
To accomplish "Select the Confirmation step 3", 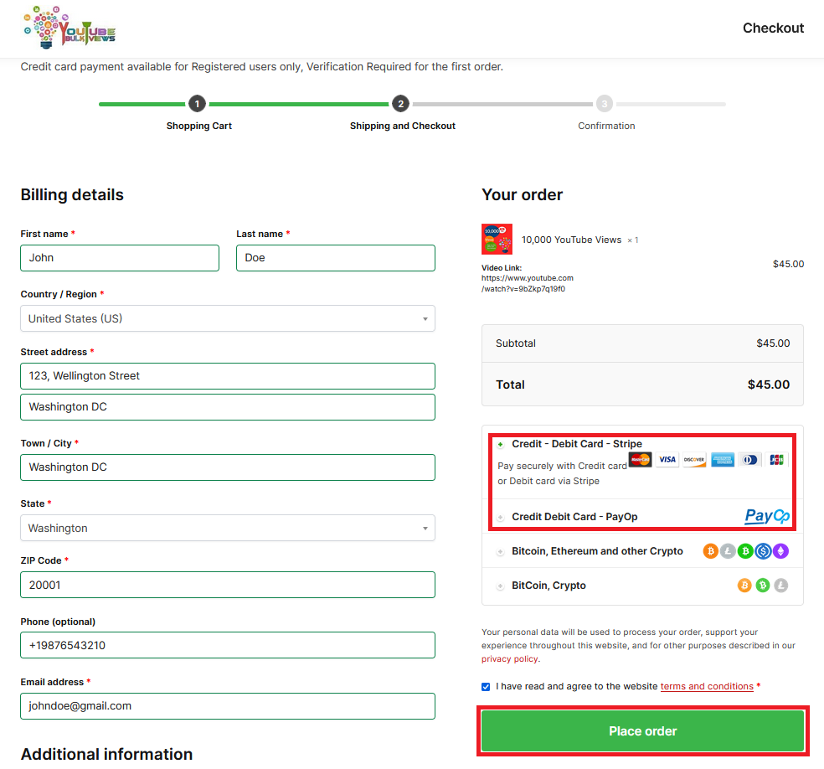I will pos(605,104).
